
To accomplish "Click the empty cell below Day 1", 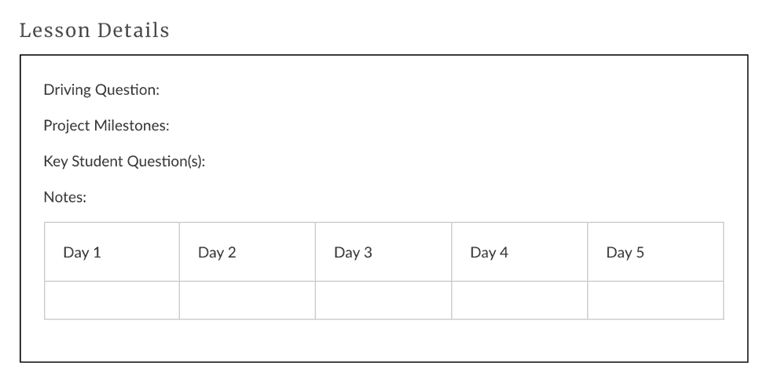I will (112, 301).
